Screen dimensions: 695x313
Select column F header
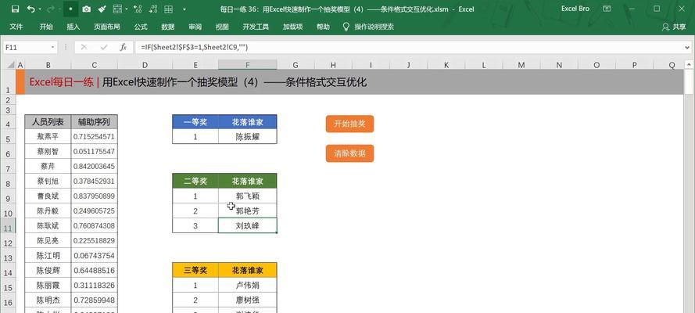[x=247, y=65]
